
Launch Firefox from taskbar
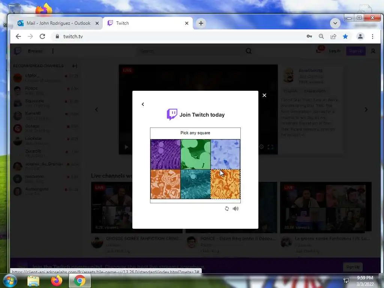pyautogui.click(x=56, y=281)
